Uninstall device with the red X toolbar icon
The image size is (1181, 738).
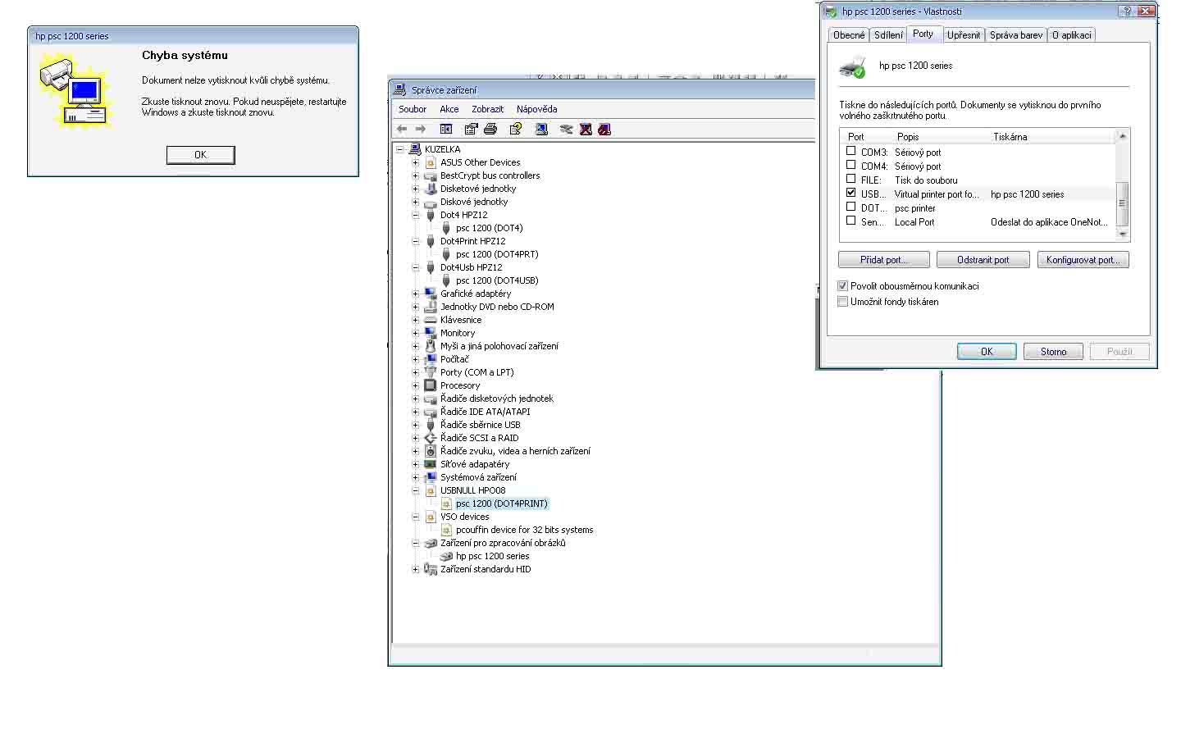tap(586, 129)
